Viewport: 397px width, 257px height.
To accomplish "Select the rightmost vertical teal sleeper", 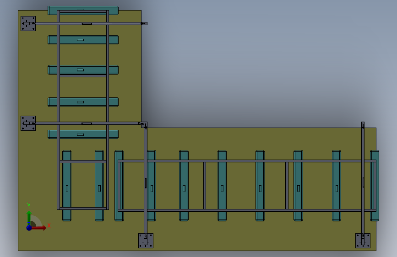I will point(375,186).
